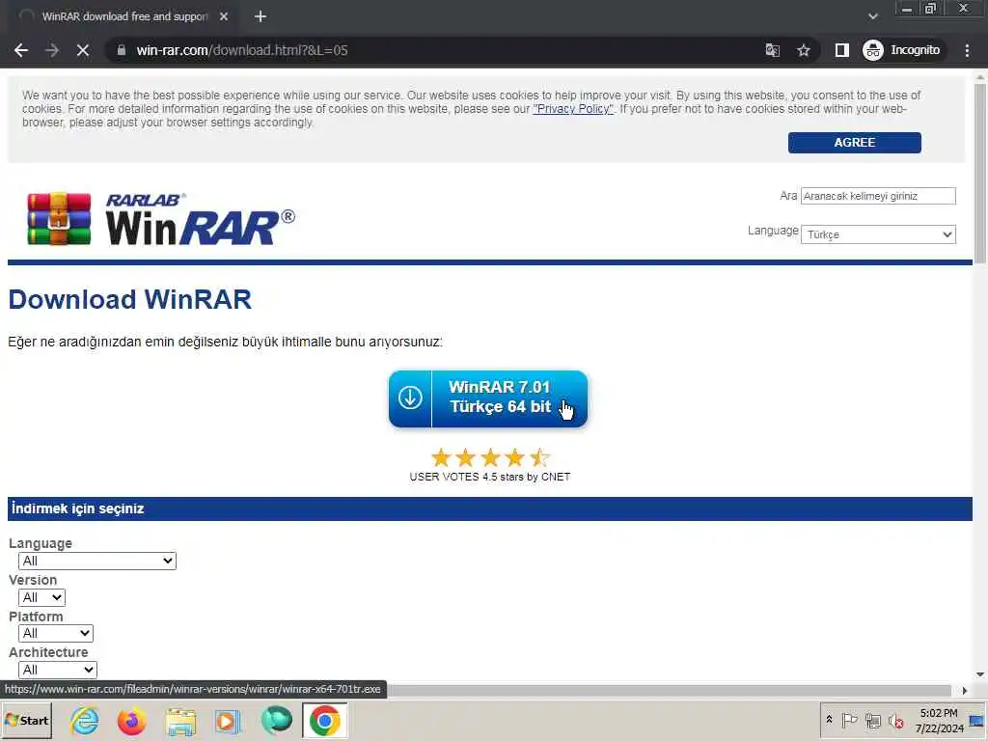This screenshot has height=741, width=988.
Task: Open the tab search chevron
Action: 872,16
